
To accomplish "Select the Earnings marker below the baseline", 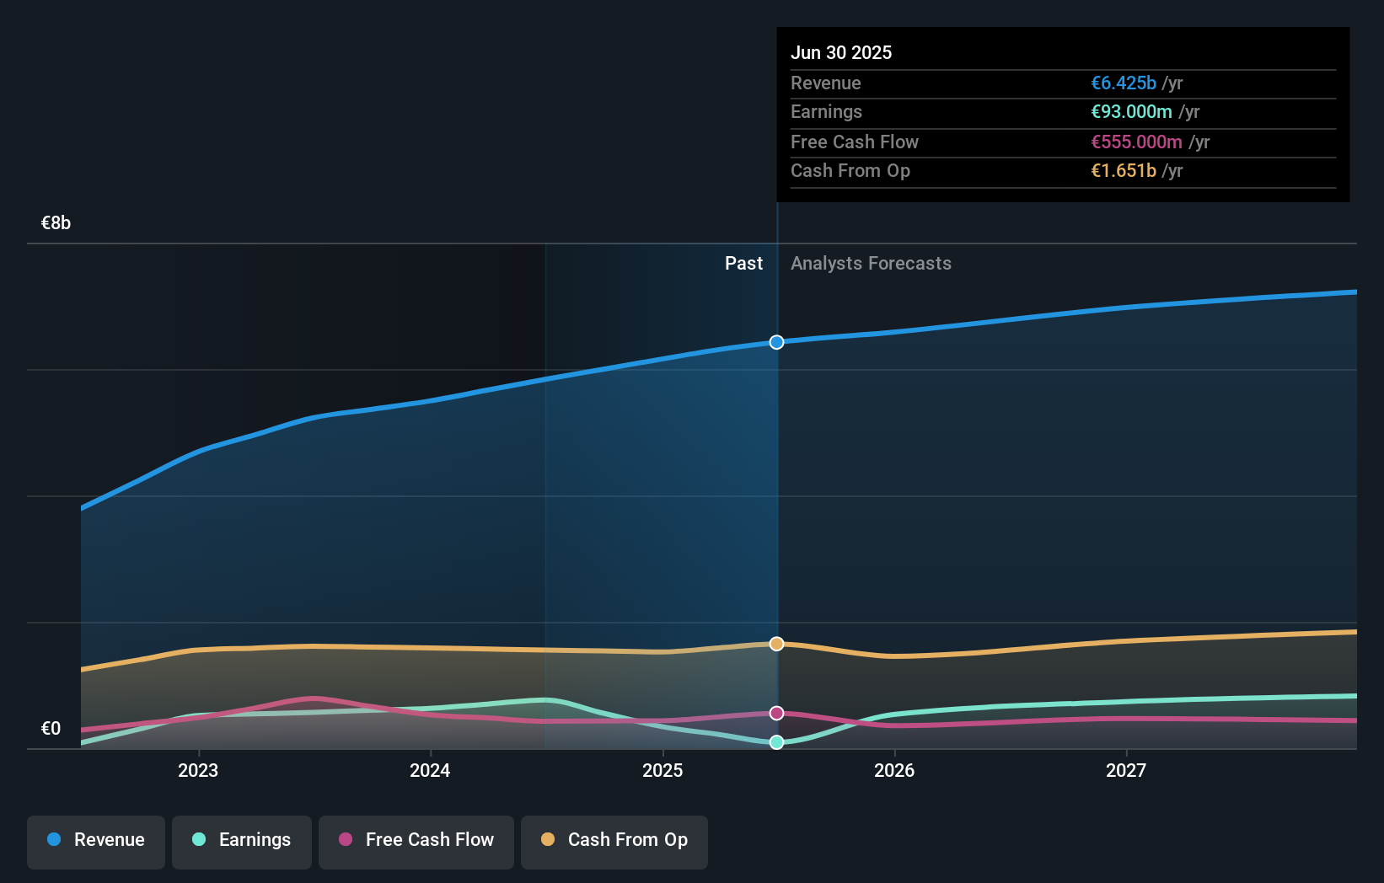I will (x=776, y=742).
